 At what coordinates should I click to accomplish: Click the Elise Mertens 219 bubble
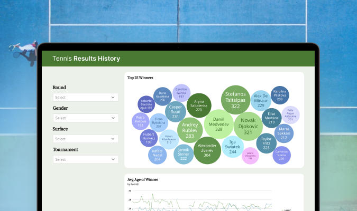click(x=271, y=118)
